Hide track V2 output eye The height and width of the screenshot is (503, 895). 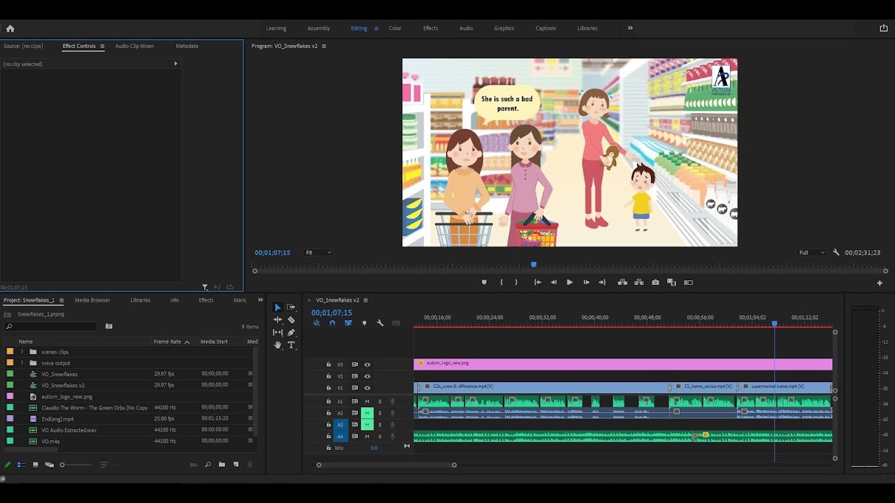pyautogui.click(x=367, y=376)
